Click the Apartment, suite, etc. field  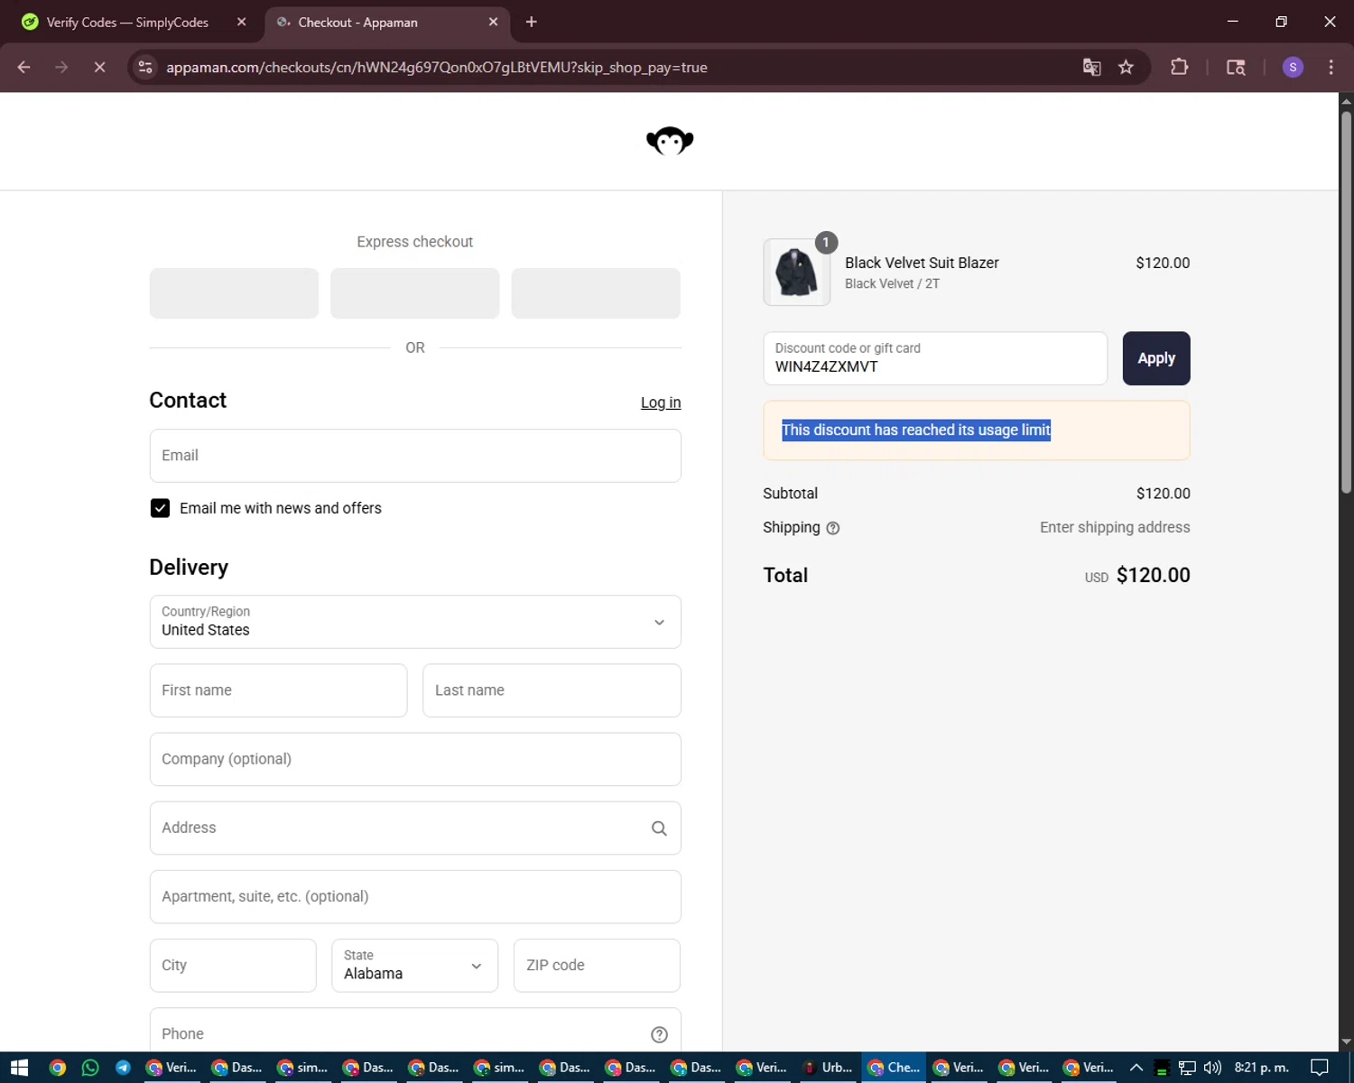coord(415,897)
